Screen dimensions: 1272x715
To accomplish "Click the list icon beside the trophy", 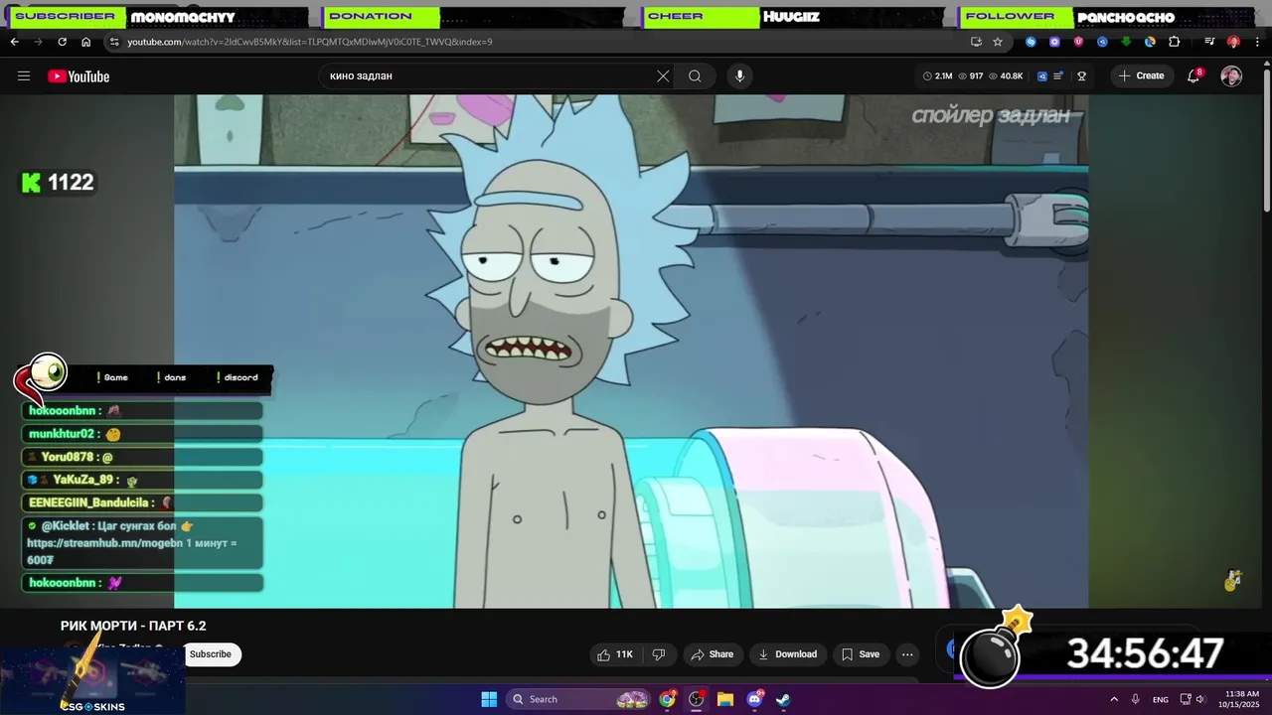I will coord(1059,76).
